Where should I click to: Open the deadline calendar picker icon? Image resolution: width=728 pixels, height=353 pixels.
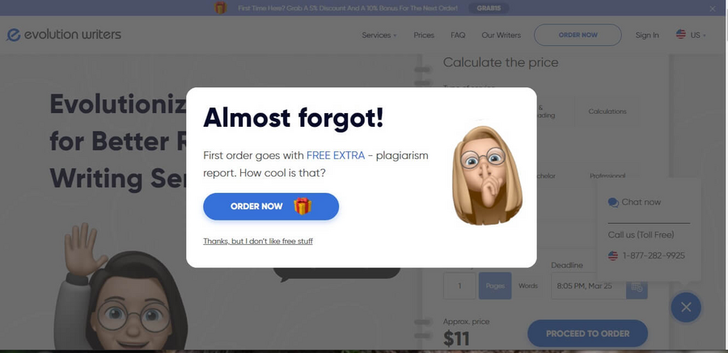[x=637, y=286]
